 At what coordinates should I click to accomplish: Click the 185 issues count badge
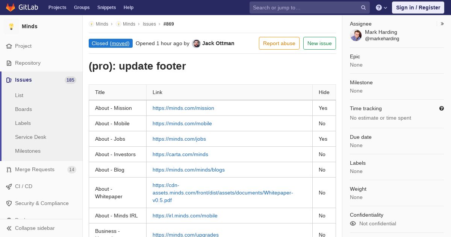(x=70, y=80)
